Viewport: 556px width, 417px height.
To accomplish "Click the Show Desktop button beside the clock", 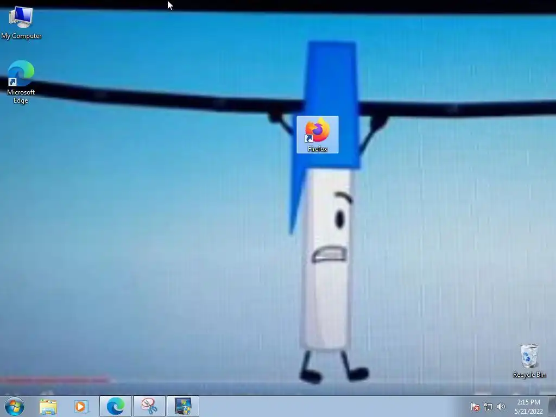I will pyautogui.click(x=552, y=406).
